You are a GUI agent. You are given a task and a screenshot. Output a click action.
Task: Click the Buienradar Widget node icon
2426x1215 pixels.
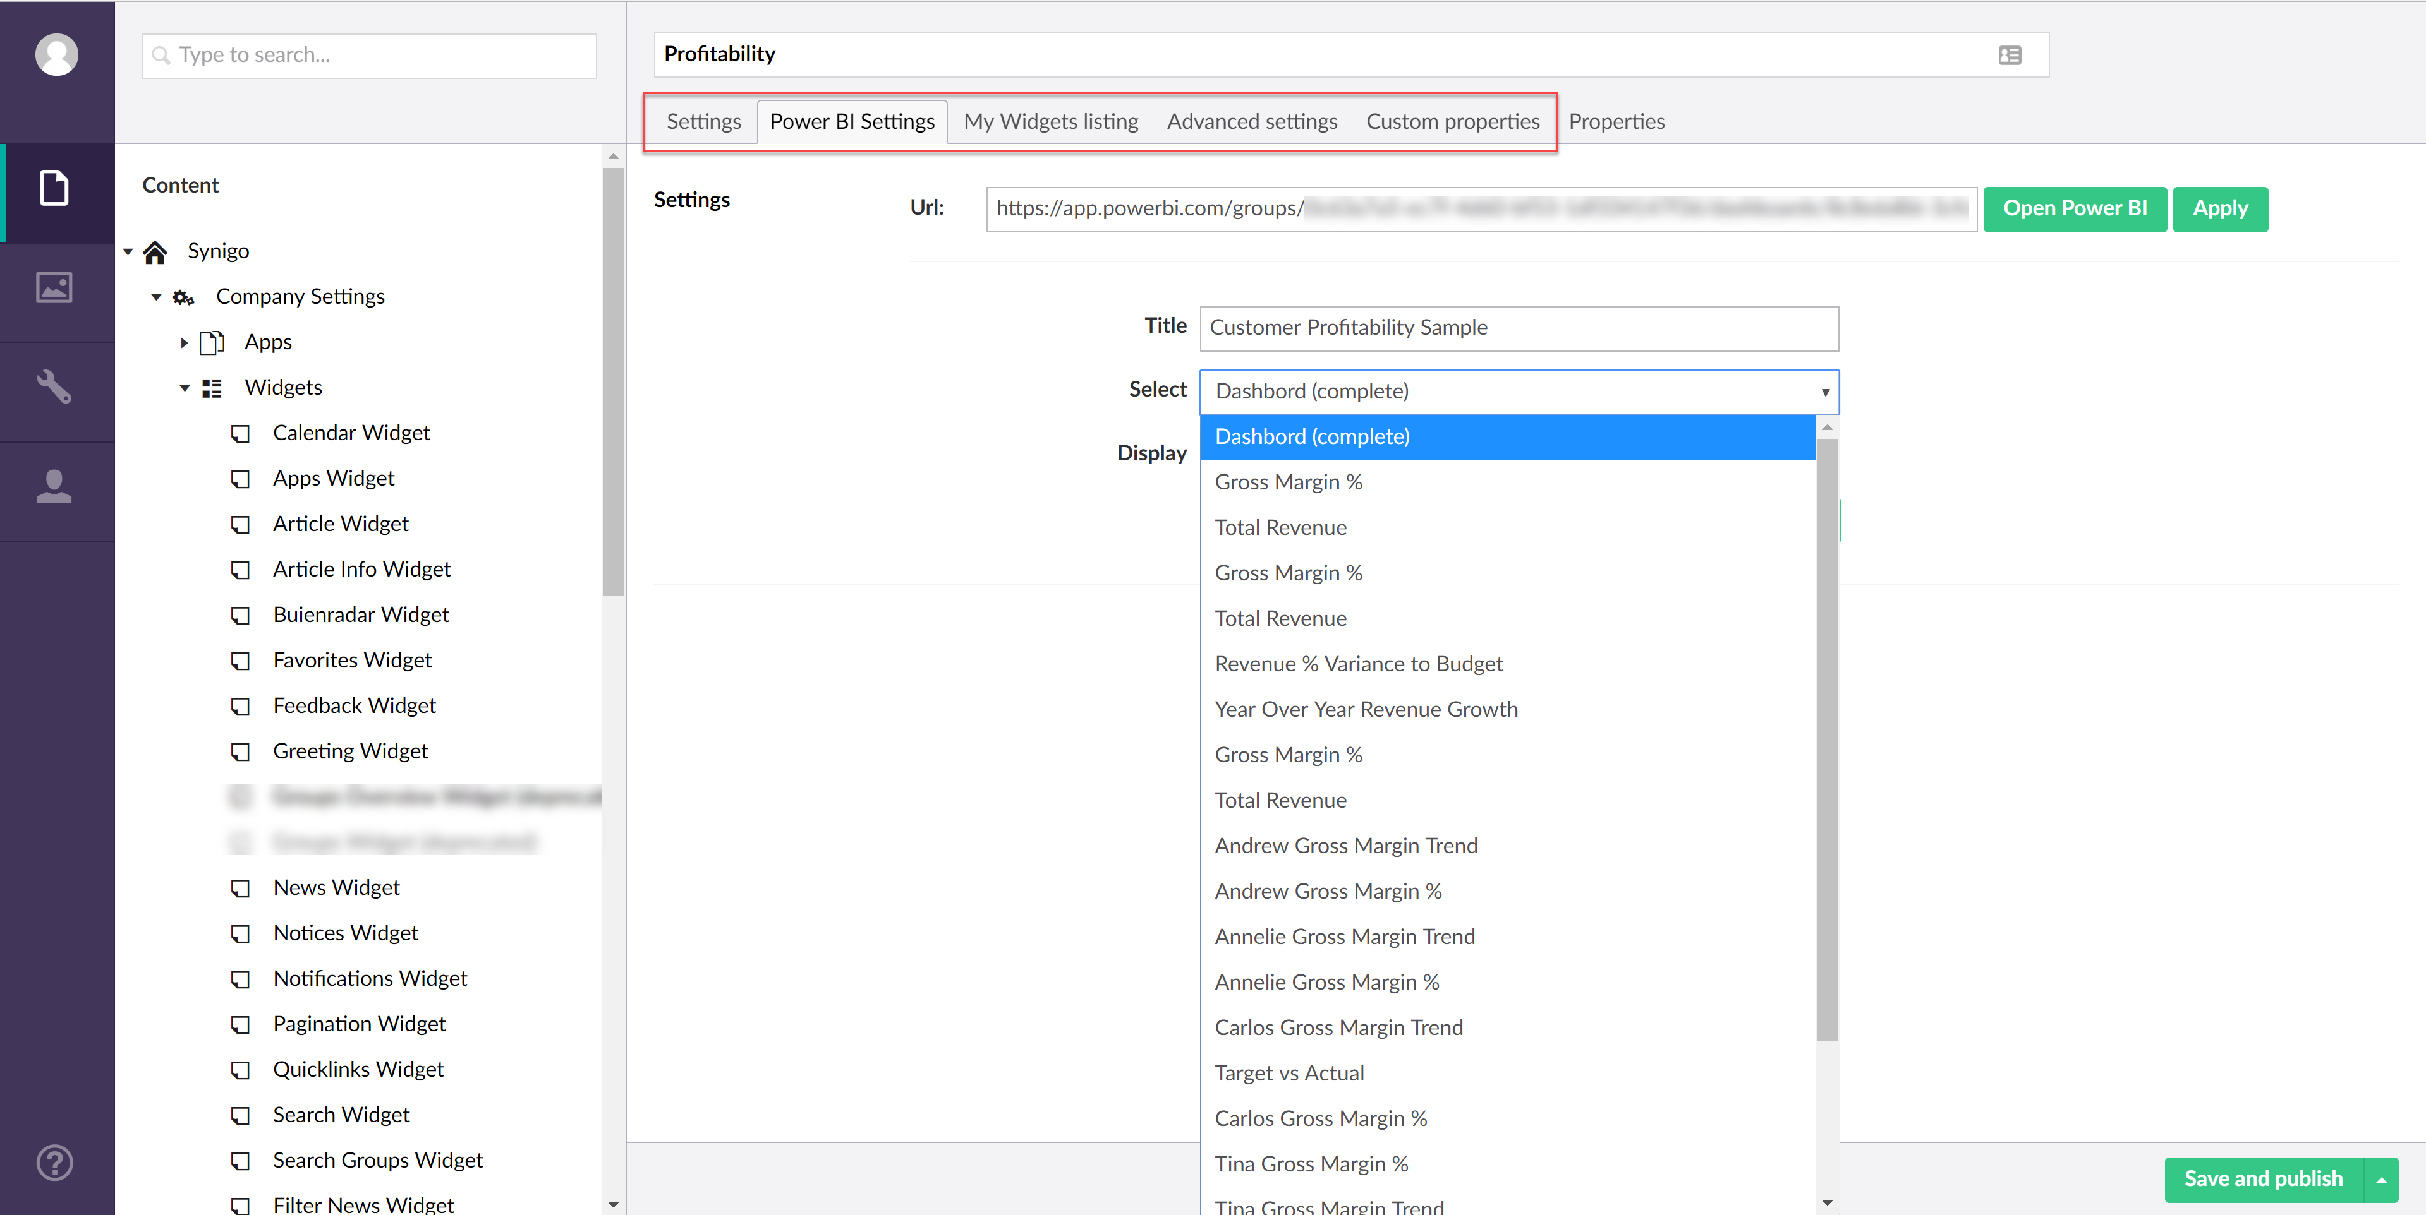(241, 616)
